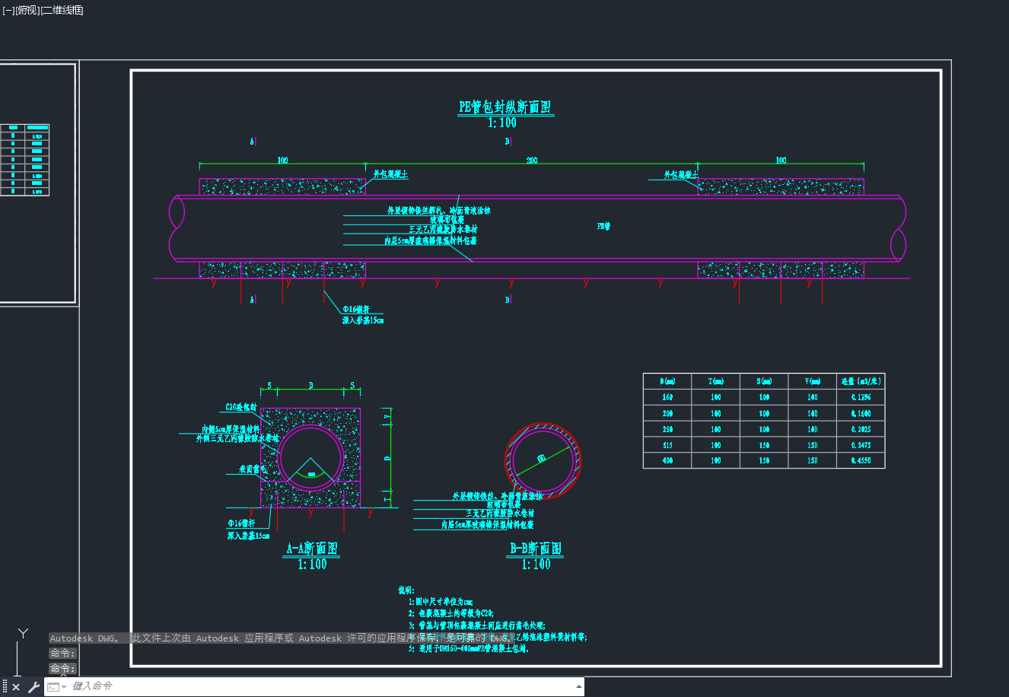Click the D(mm) table header cell
Viewport: 1009px width, 697px height.
pos(667,381)
